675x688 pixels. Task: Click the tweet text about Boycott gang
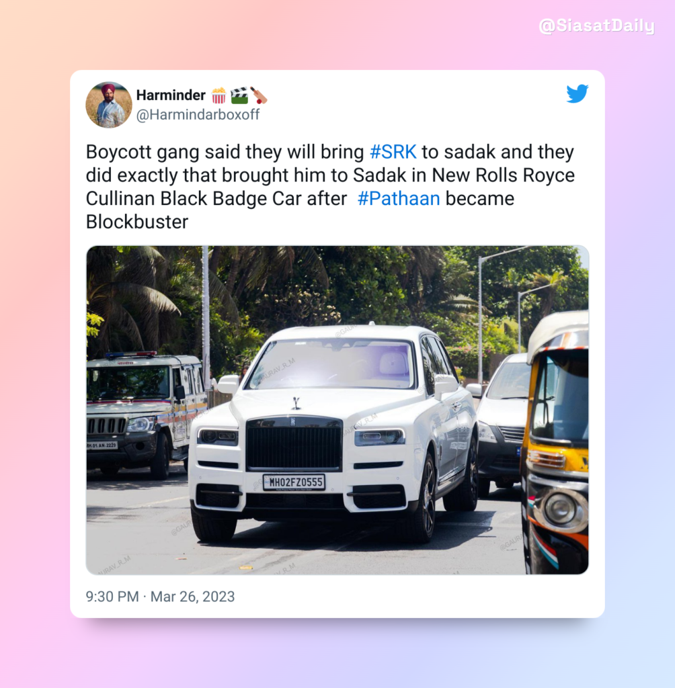(330, 187)
